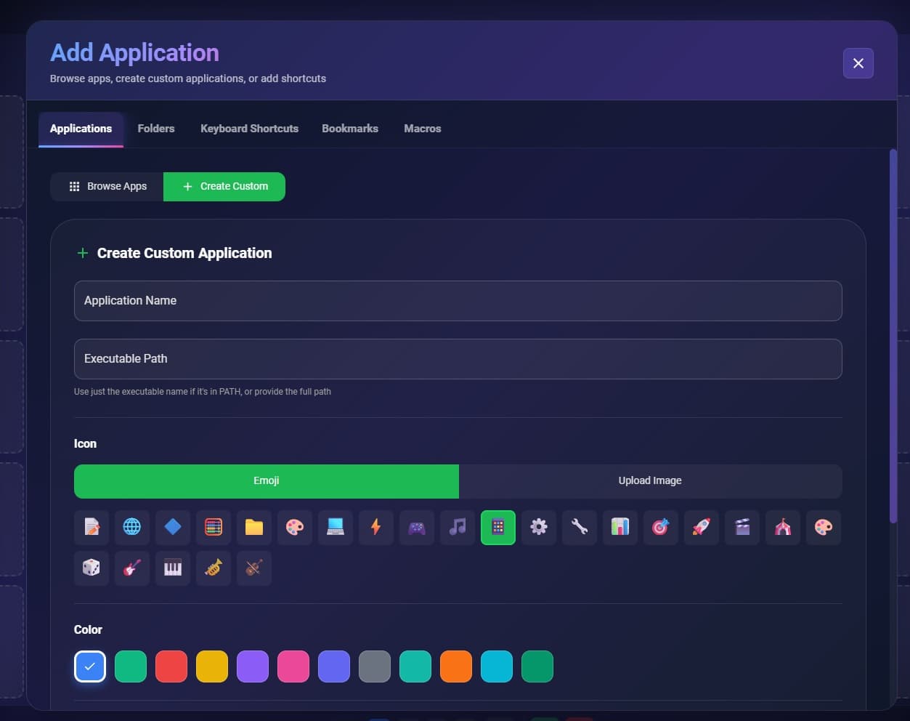The width and height of the screenshot is (910, 721).
Task: Select the lightning bolt emoji icon
Action: (x=375, y=527)
